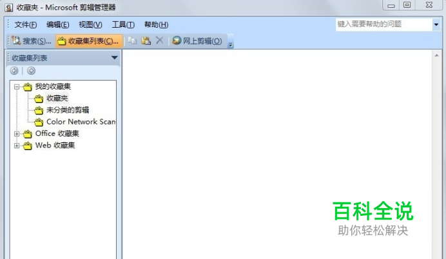The width and height of the screenshot is (446, 259).
Task: Open the 帮助(H) menu
Action: click(x=156, y=24)
